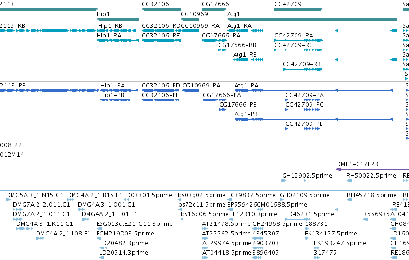Click the GM01688.5prime EST label
409x260 pixels.
point(282,205)
